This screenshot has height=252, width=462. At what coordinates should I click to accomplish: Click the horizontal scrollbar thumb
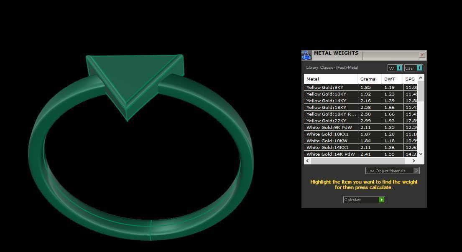(x=358, y=161)
